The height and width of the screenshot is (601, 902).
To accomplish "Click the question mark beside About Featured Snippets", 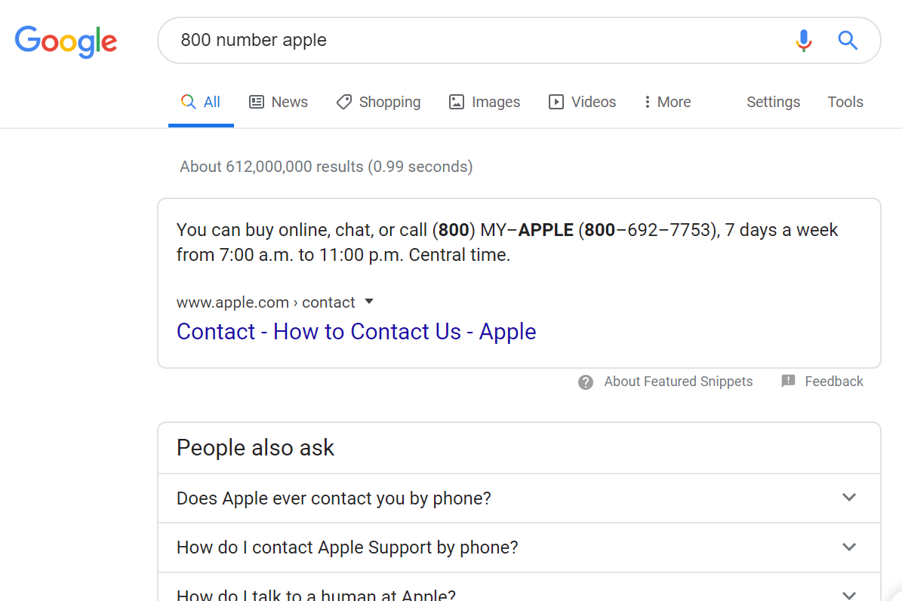I will [x=586, y=382].
